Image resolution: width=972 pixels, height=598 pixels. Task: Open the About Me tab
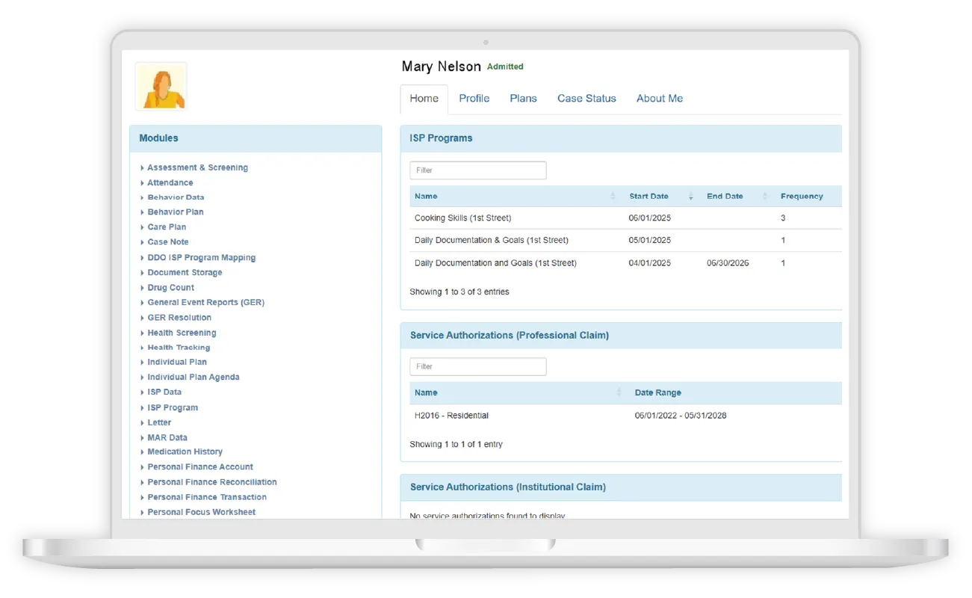click(x=659, y=99)
